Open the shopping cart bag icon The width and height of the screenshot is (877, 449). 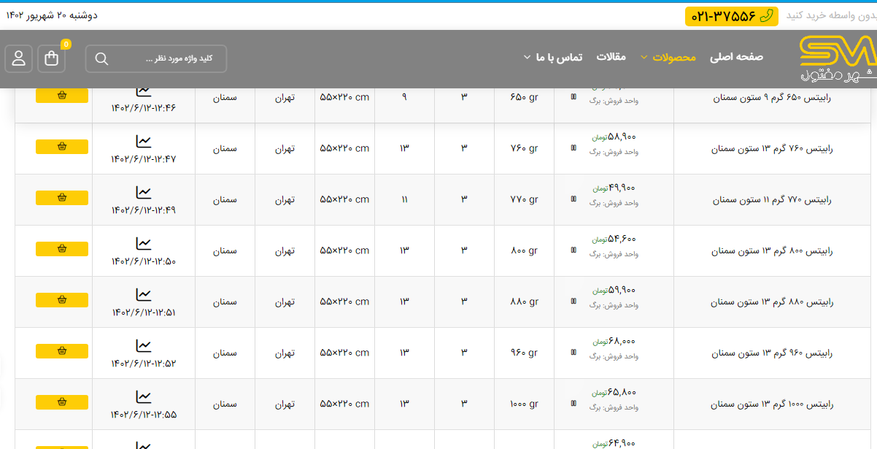pos(51,58)
